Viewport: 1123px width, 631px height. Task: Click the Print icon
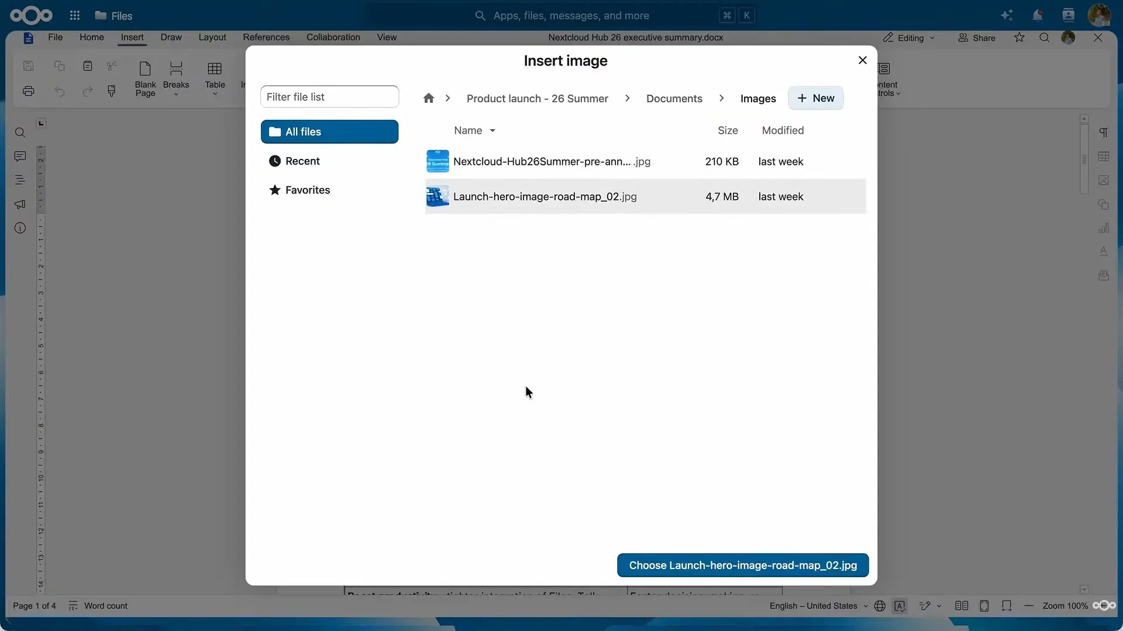click(x=29, y=91)
